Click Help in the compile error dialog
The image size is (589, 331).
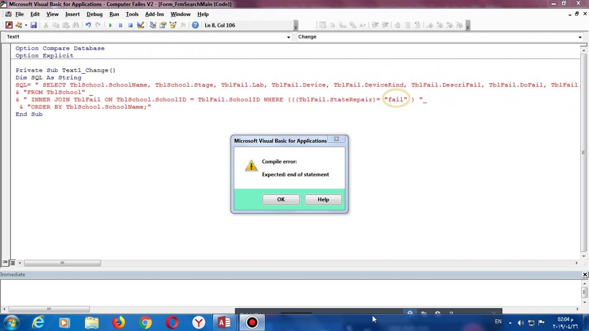323,200
